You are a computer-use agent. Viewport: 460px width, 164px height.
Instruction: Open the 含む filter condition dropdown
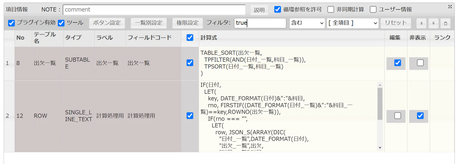coord(307,23)
